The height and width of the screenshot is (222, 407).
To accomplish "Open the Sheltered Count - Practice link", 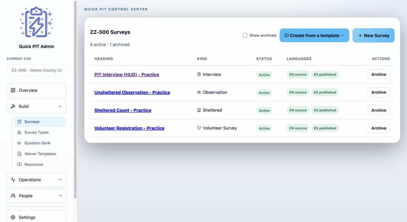I will click(x=123, y=110).
